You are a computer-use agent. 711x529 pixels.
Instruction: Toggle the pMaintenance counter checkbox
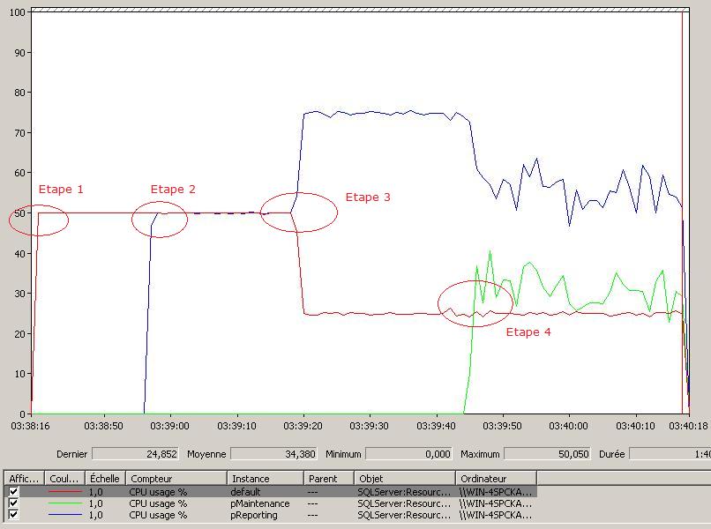click(14, 503)
